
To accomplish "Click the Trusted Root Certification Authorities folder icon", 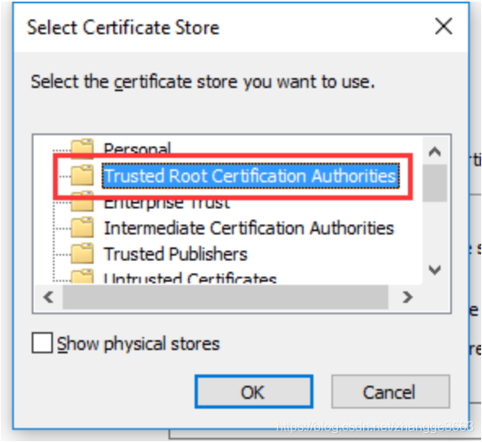I will (82, 175).
